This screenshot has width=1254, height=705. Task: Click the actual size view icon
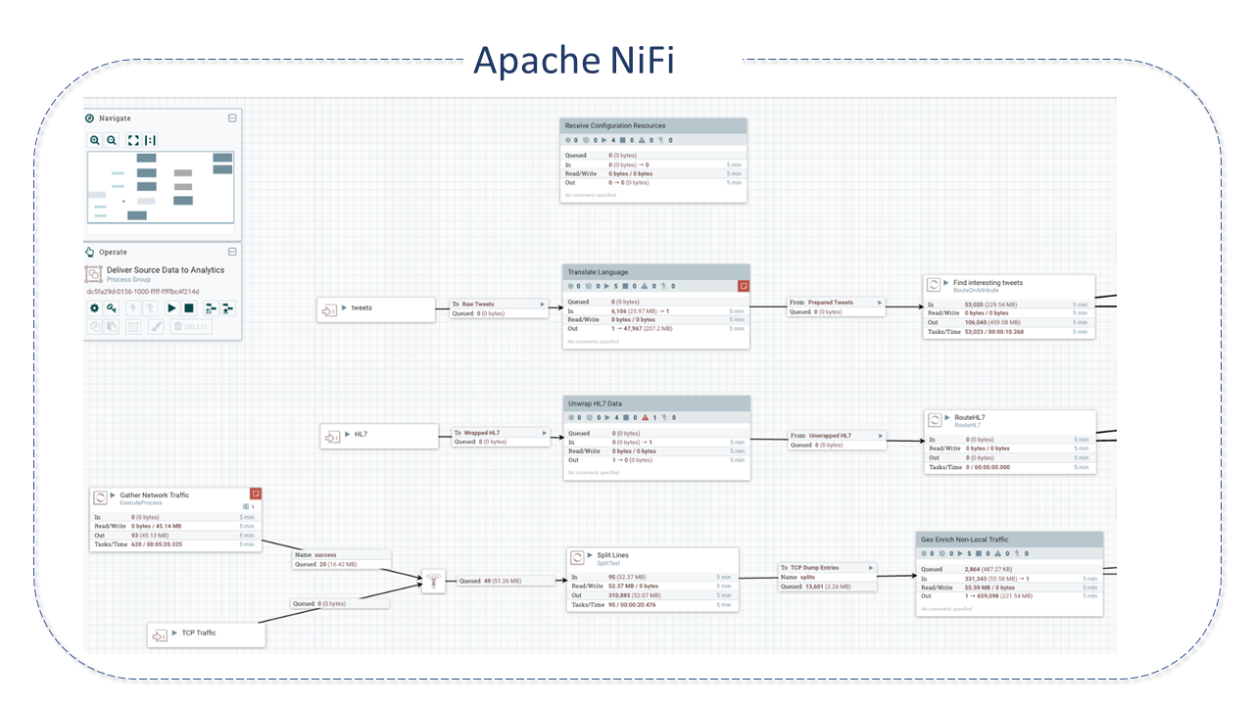pos(151,140)
